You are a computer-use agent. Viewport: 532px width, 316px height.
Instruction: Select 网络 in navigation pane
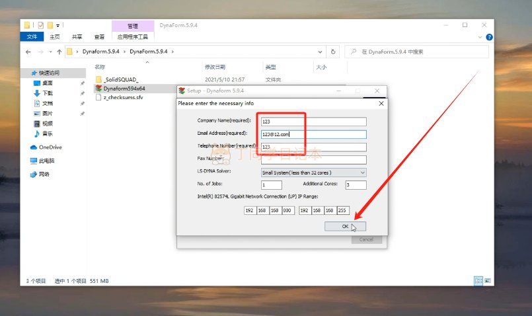44,174
